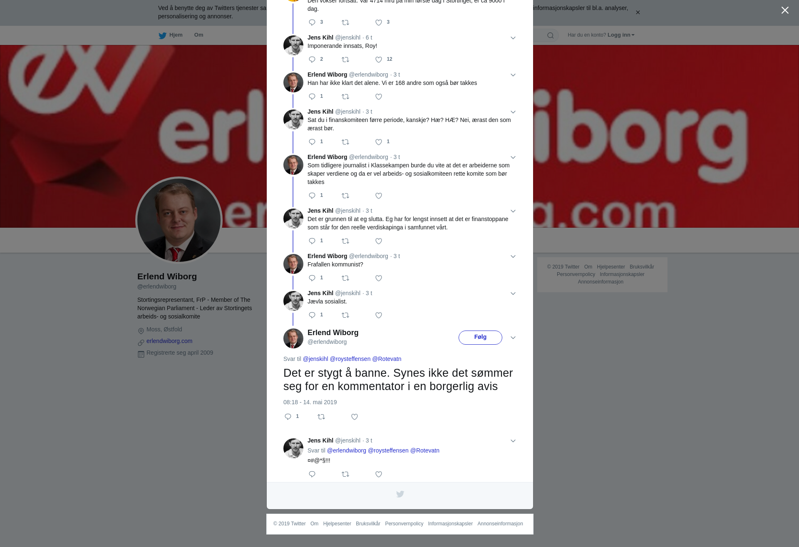The width and height of the screenshot is (799, 547).
Task: Expand the options chevron beside the Følg button
Action: click(513, 338)
